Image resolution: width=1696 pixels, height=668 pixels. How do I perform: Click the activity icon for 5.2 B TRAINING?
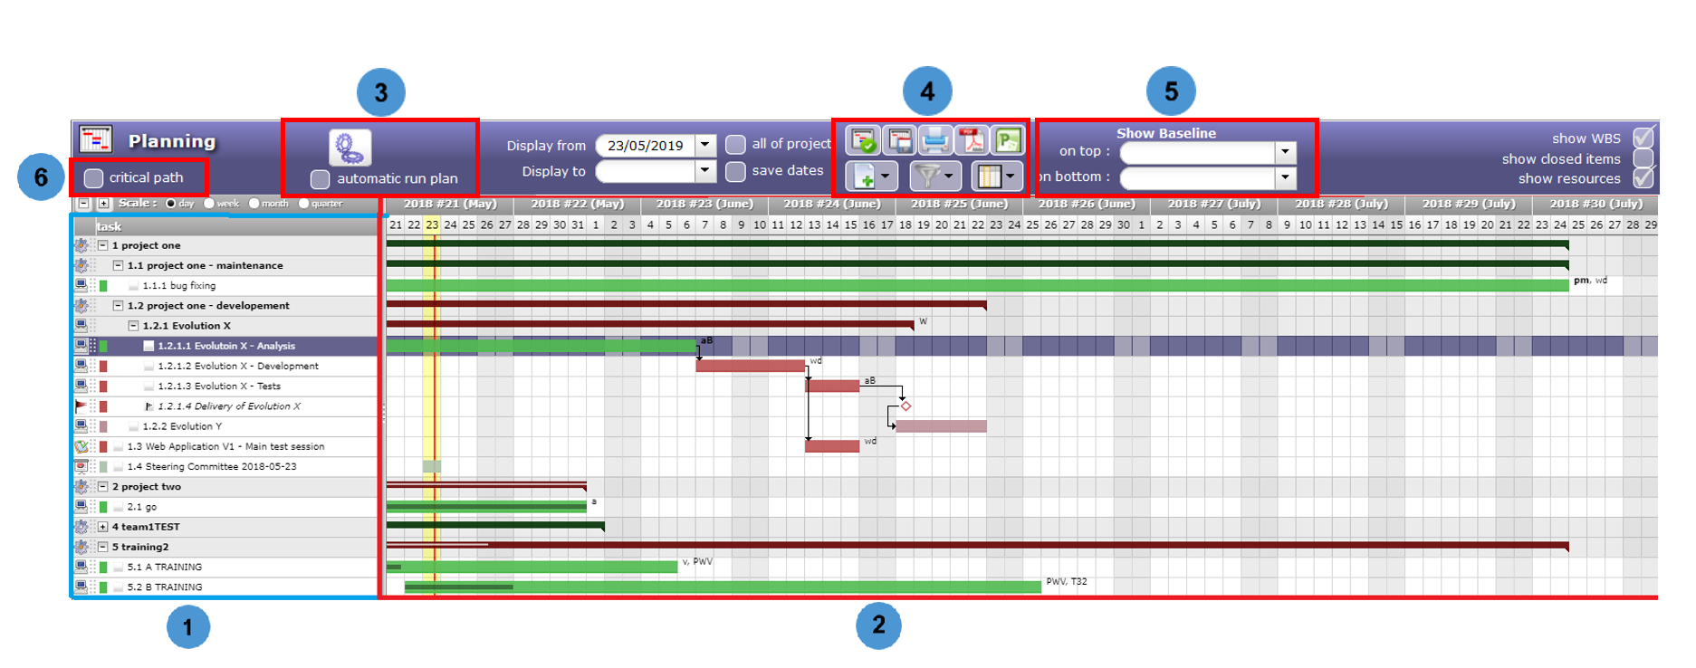81,587
